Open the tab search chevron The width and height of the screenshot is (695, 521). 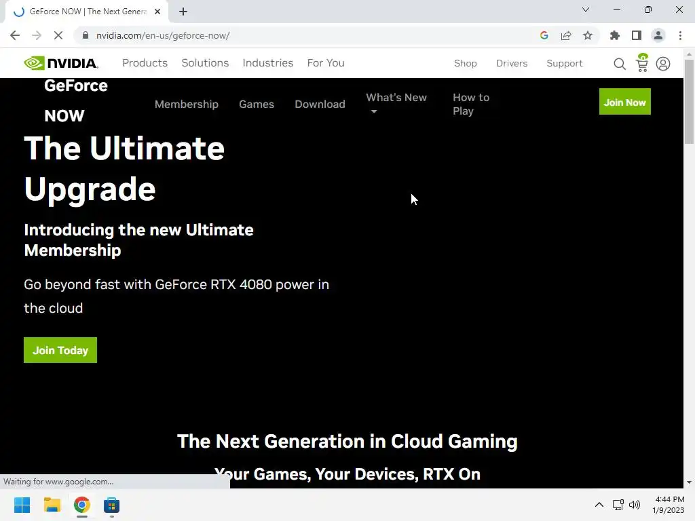[x=586, y=9]
